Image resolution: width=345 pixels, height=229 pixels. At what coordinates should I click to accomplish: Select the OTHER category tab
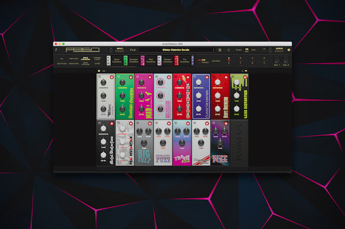pyautogui.click(x=97, y=64)
